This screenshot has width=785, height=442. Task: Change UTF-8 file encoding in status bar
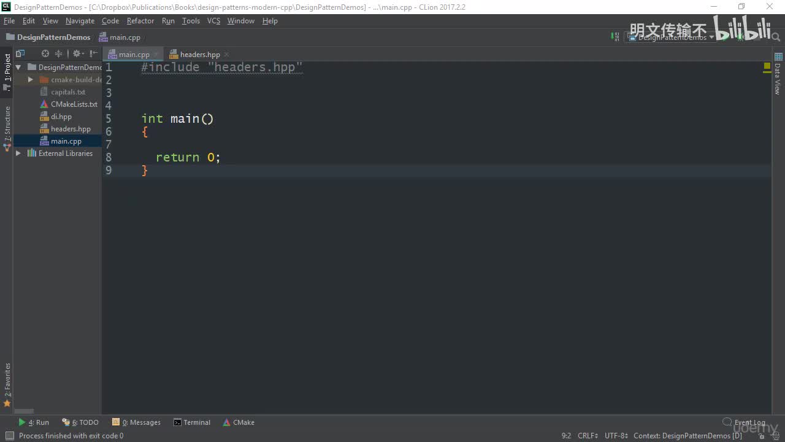click(x=616, y=436)
